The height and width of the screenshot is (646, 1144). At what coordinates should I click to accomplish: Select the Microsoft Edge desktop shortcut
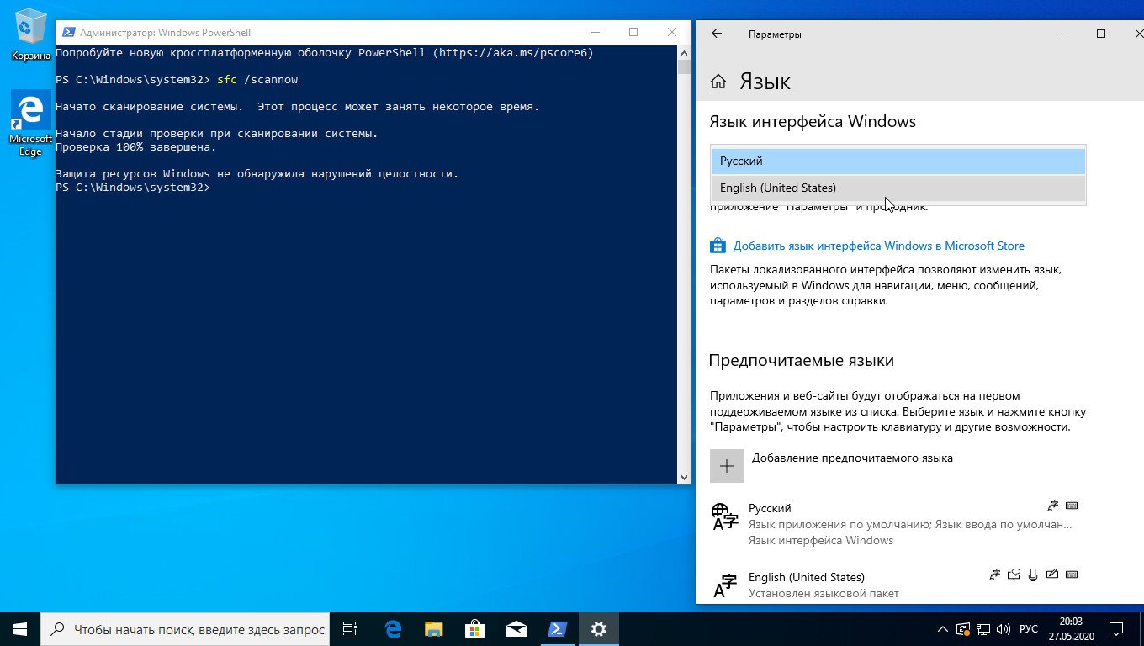(x=31, y=124)
